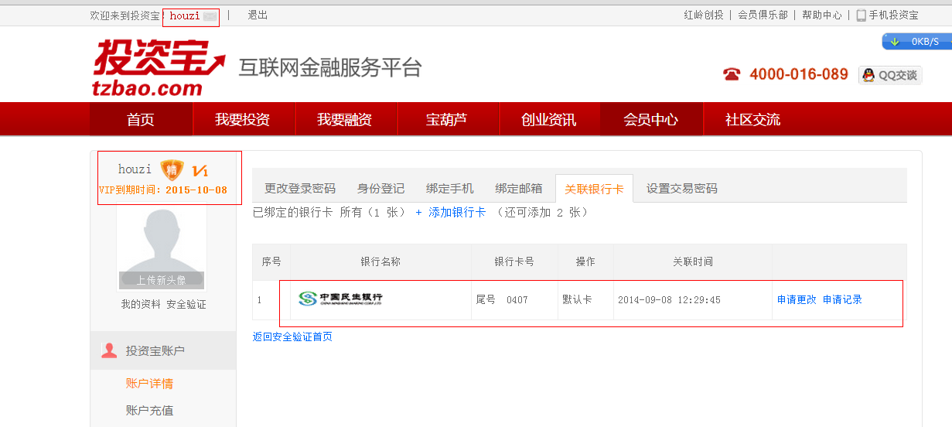
Task: Click 申请更改 for the Minsheng card
Action: pyautogui.click(x=797, y=299)
